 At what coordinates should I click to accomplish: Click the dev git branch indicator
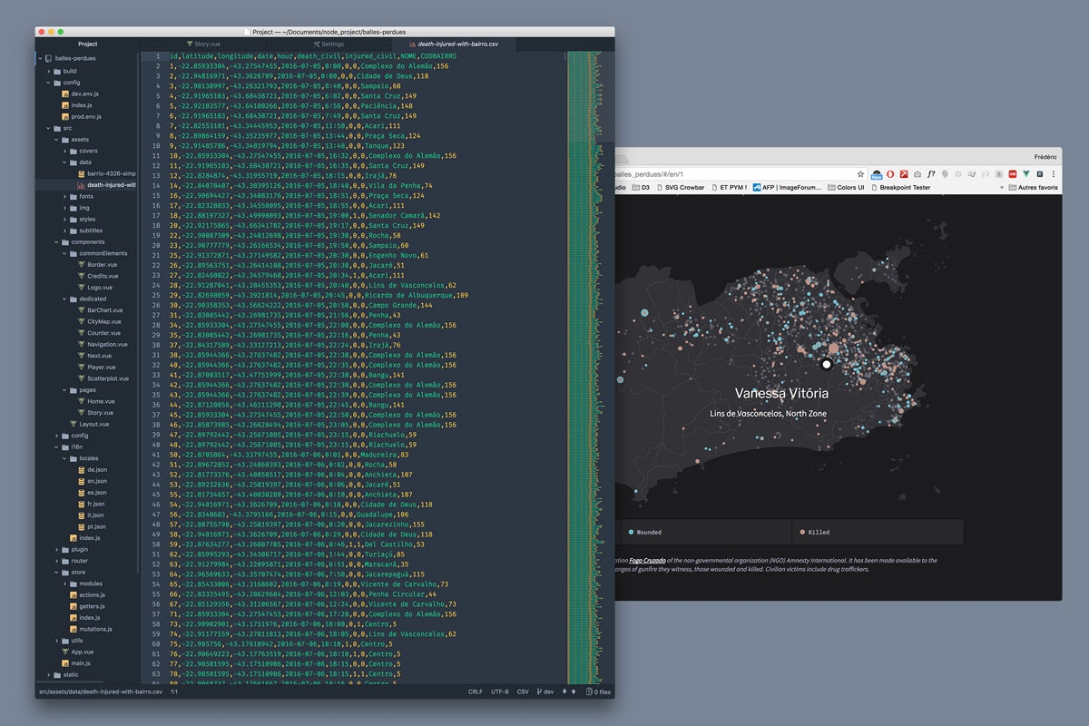[x=546, y=692]
